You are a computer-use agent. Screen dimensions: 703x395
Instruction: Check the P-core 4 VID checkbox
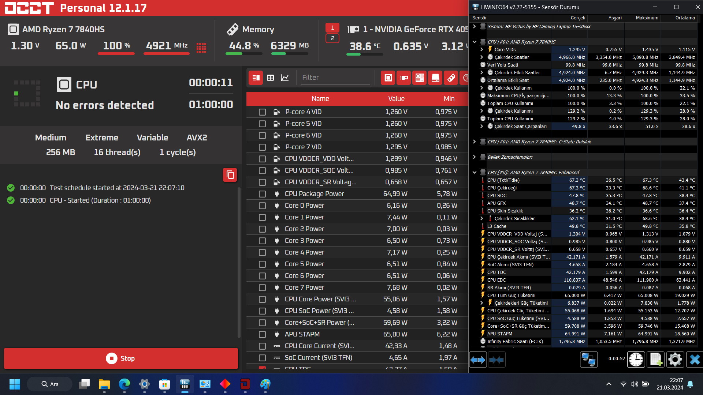coord(262,112)
